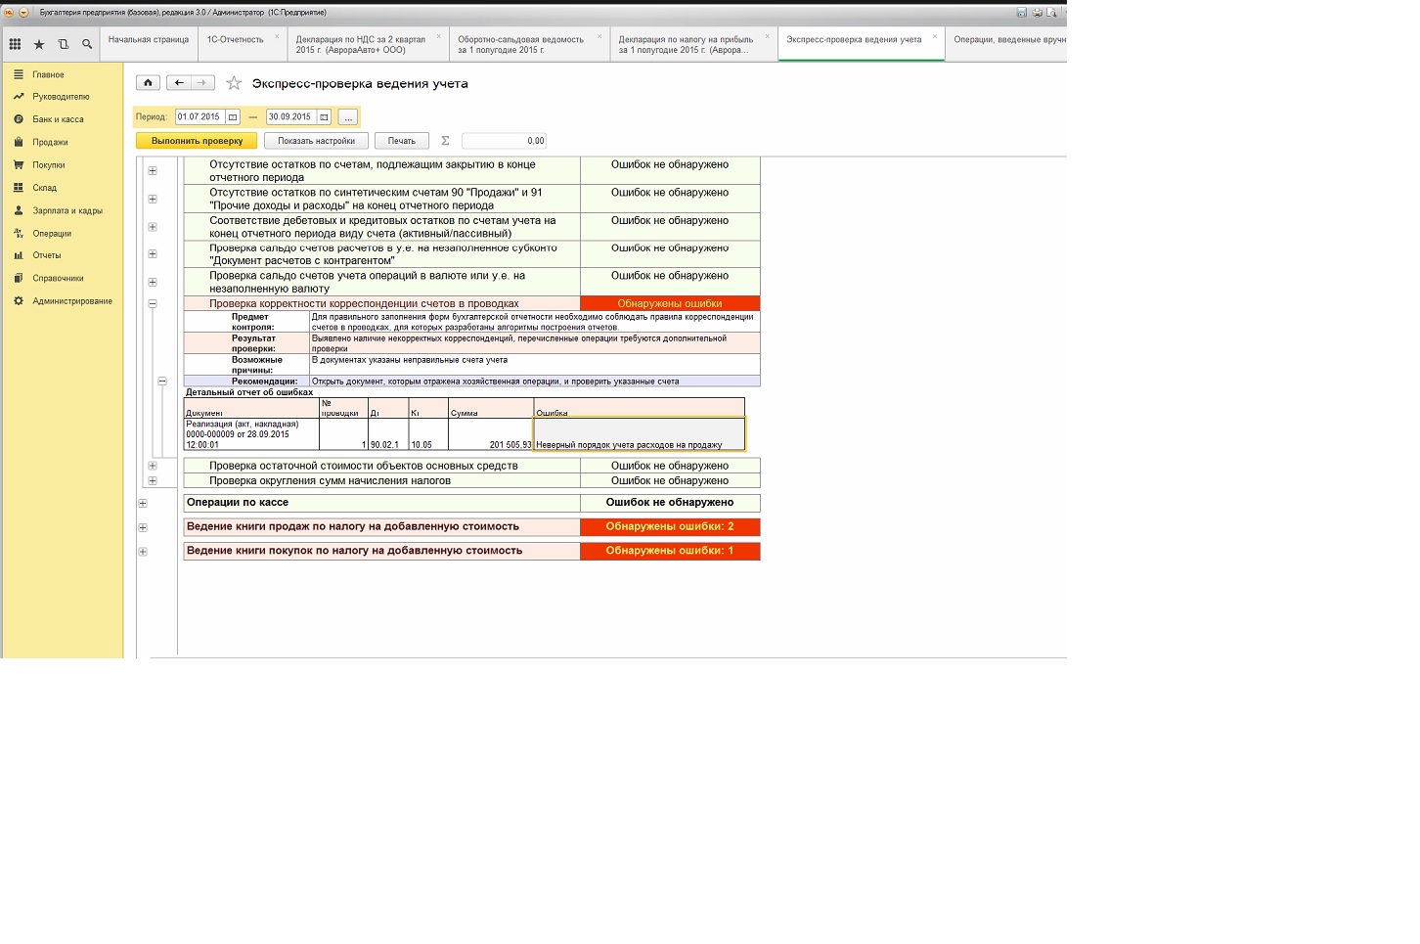Screen dimensions: 1420x944
Task: Expand the sales book VAT section
Action: coord(143,528)
